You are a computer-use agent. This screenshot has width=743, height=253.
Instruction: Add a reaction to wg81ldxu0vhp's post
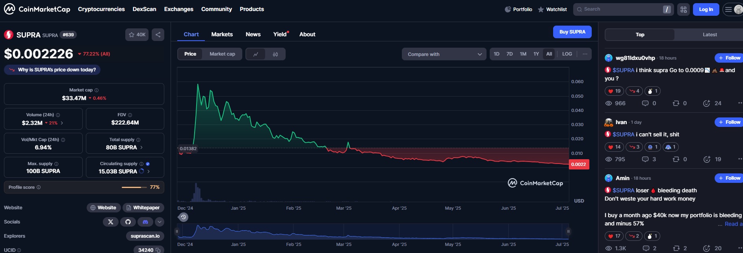click(x=706, y=103)
